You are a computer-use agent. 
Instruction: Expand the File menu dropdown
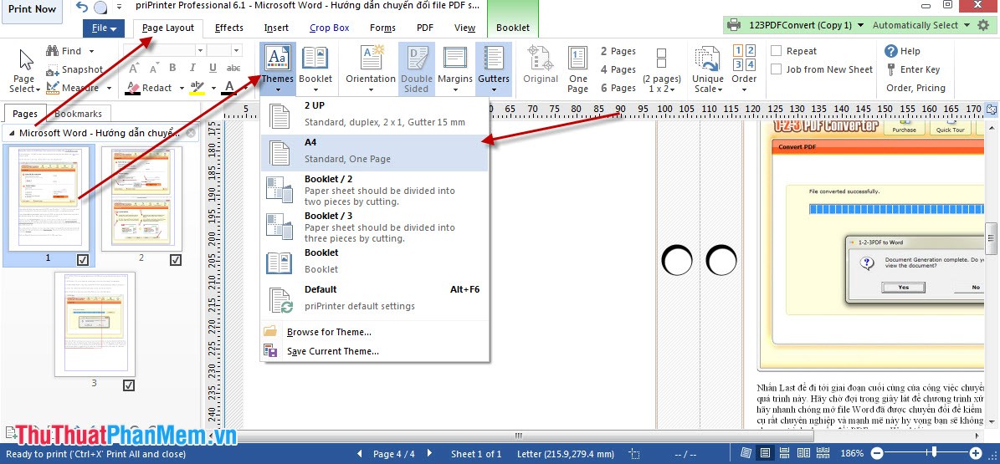pos(104,28)
